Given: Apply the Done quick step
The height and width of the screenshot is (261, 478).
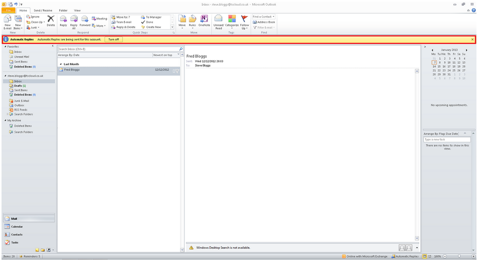Looking at the screenshot, I should click(x=147, y=22).
